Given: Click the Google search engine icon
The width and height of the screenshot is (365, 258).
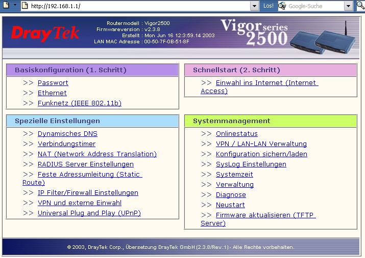Looking at the screenshot, I should click(282, 6).
